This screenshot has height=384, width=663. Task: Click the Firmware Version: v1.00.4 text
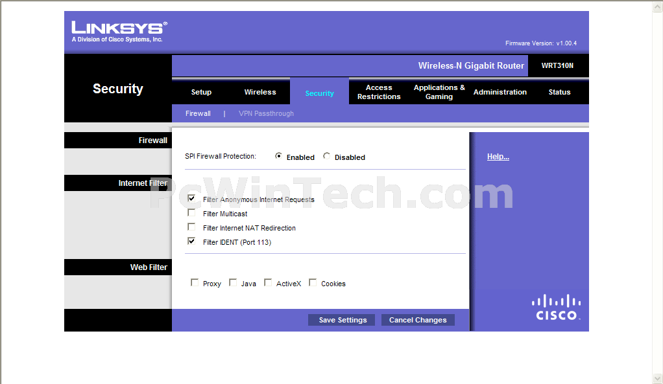[541, 43]
